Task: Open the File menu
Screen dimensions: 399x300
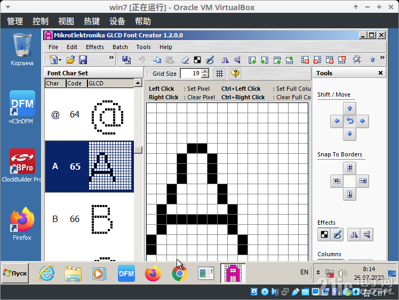Action: click(x=53, y=47)
